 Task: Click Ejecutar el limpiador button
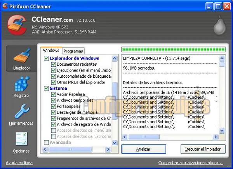coord(203,149)
